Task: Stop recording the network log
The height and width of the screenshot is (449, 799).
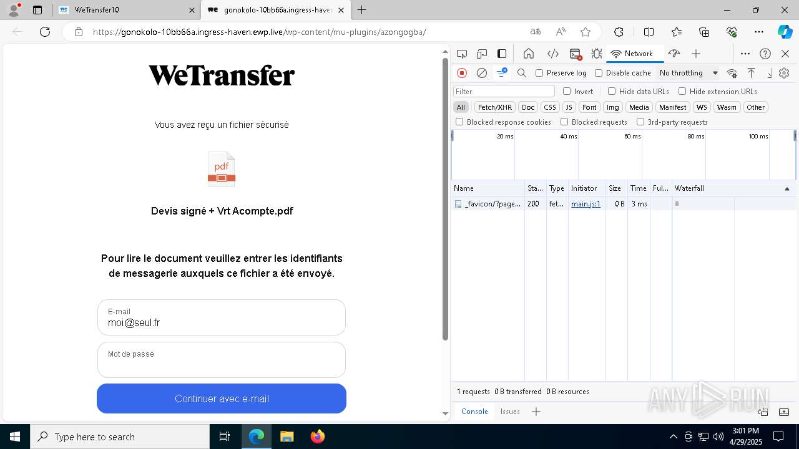Action: click(x=462, y=73)
